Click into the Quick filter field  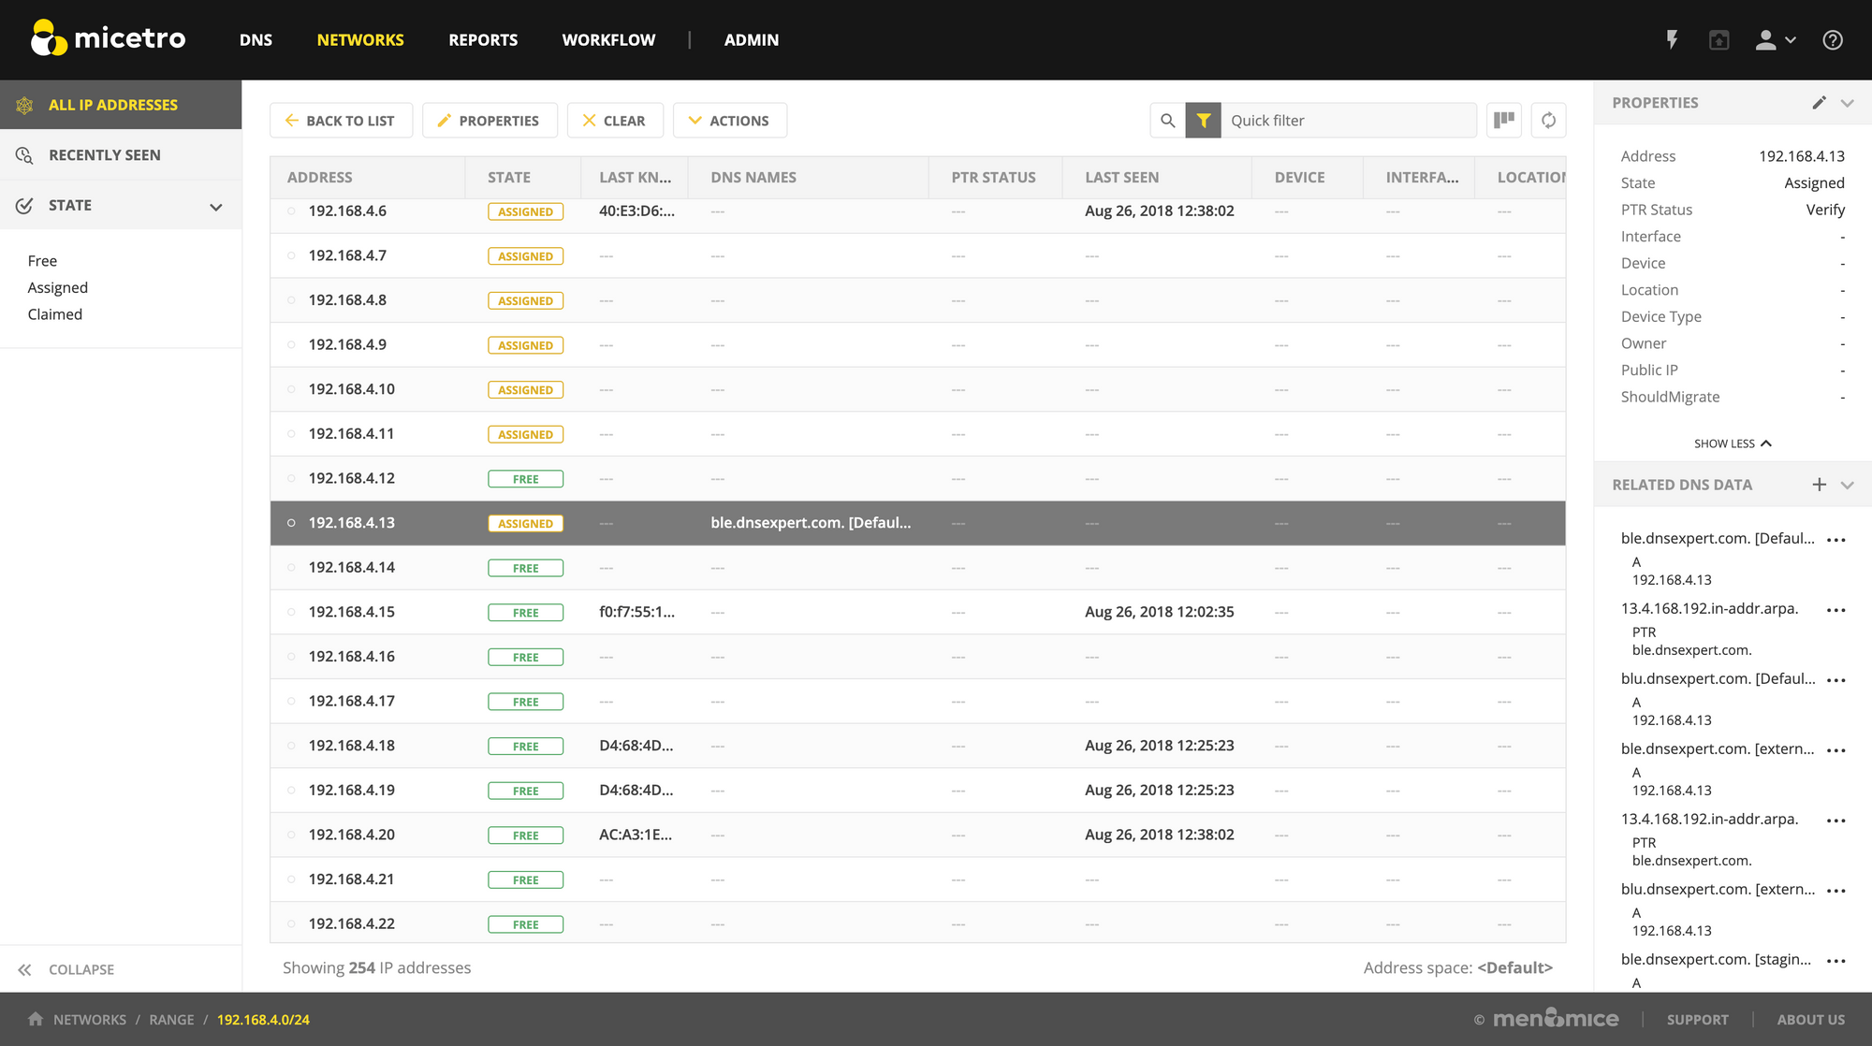pos(1348,121)
